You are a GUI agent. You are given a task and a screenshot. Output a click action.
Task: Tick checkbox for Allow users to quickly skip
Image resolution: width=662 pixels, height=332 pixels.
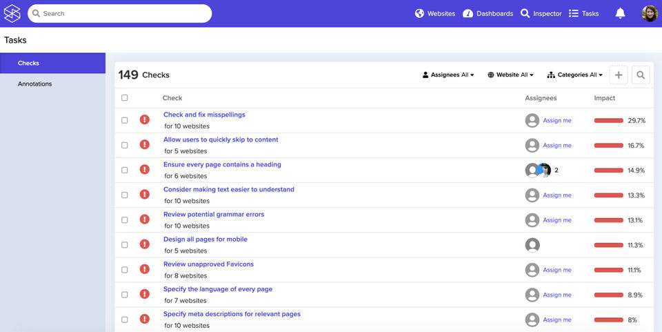125,145
